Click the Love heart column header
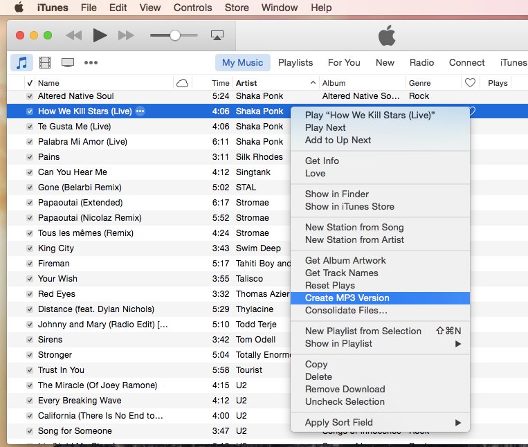Image resolution: width=528 pixels, height=447 pixels. click(470, 83)
